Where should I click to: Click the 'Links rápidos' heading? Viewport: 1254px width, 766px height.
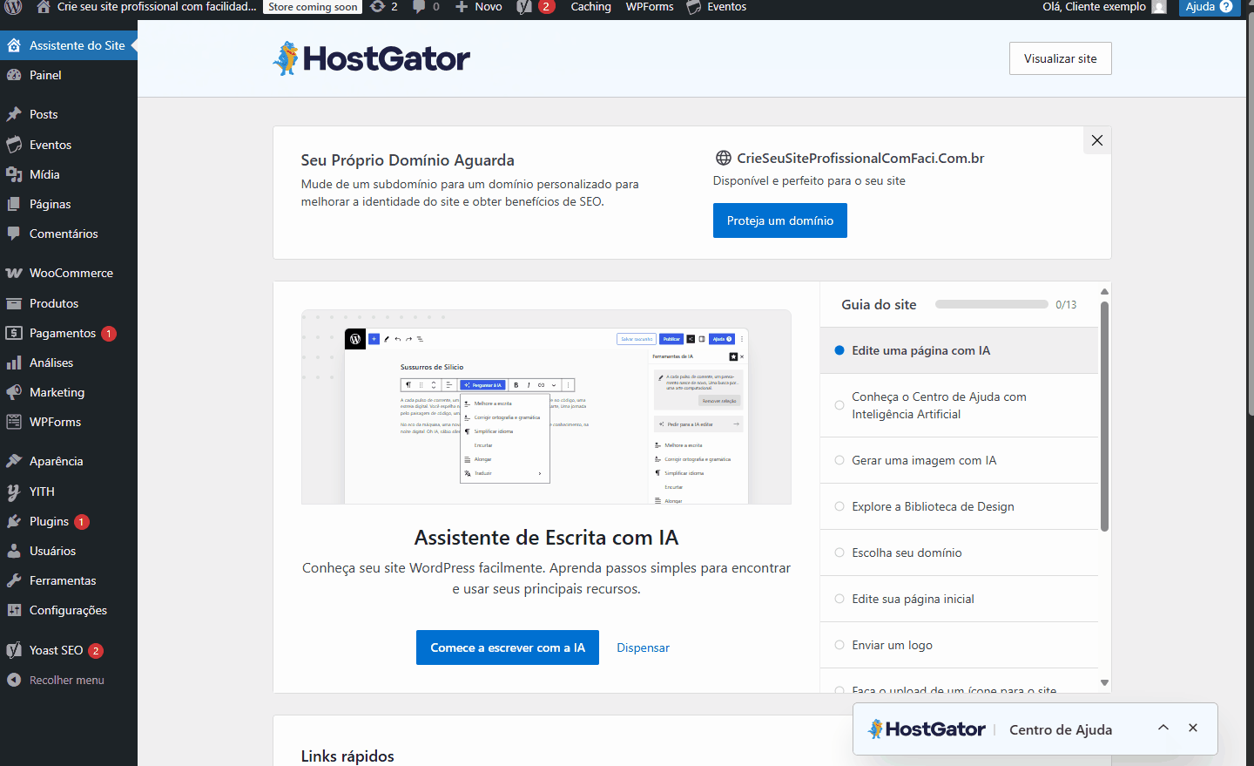pyautogui.click(x=347, y=756)
